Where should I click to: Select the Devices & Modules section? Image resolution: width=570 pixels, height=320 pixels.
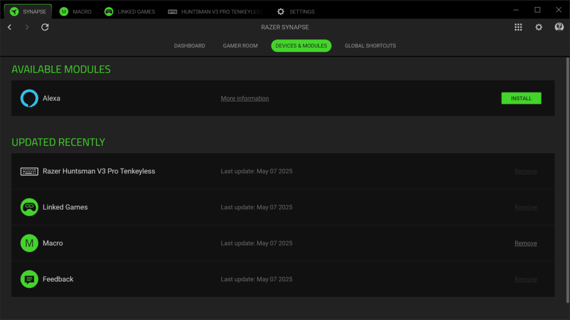[301, 46]
